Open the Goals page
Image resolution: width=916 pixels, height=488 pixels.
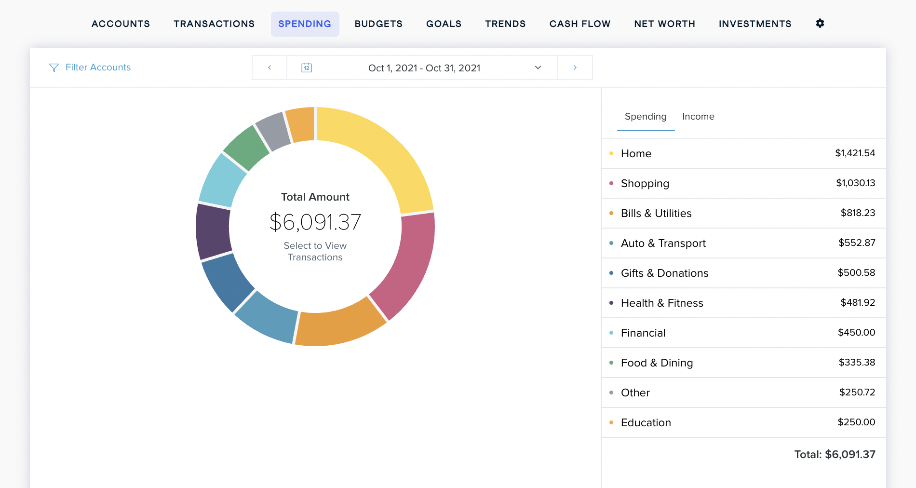click(444, 24)
